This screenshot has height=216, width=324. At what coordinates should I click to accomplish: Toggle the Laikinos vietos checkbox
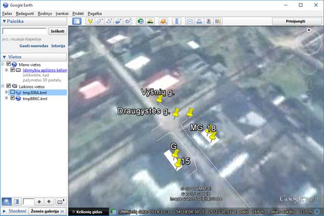point(9,86)
